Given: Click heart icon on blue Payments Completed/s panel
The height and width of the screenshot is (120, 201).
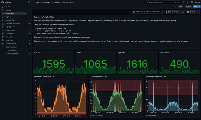Looking at the screenshot, I should tap(165, 77).
